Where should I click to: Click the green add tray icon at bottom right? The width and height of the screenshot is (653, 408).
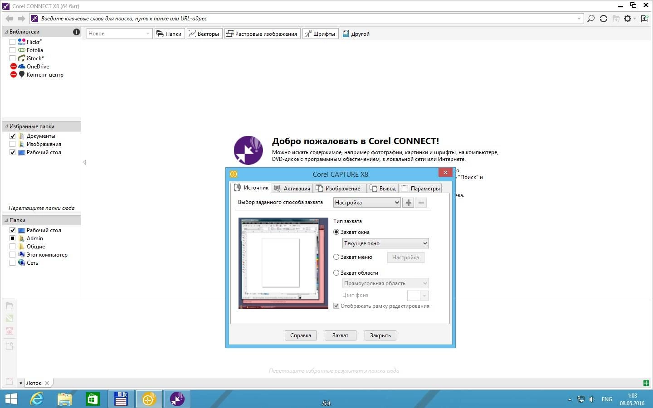click(646, 383)
